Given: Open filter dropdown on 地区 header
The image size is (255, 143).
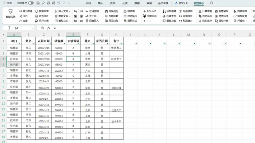Looking at the screenshot, I should click(93, 43).
